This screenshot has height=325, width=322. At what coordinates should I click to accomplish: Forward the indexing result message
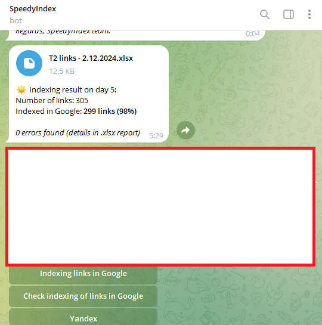click(185, 130)
